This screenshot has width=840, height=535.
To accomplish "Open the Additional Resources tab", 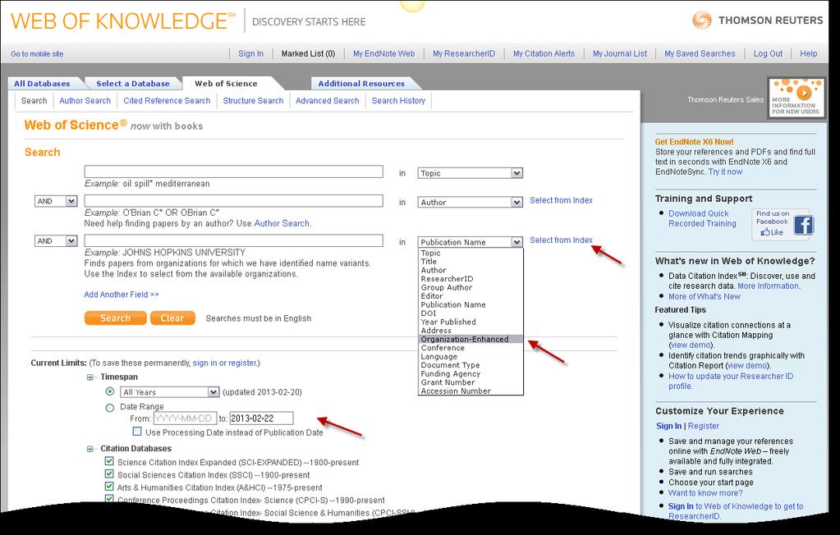I will [361, 84].
